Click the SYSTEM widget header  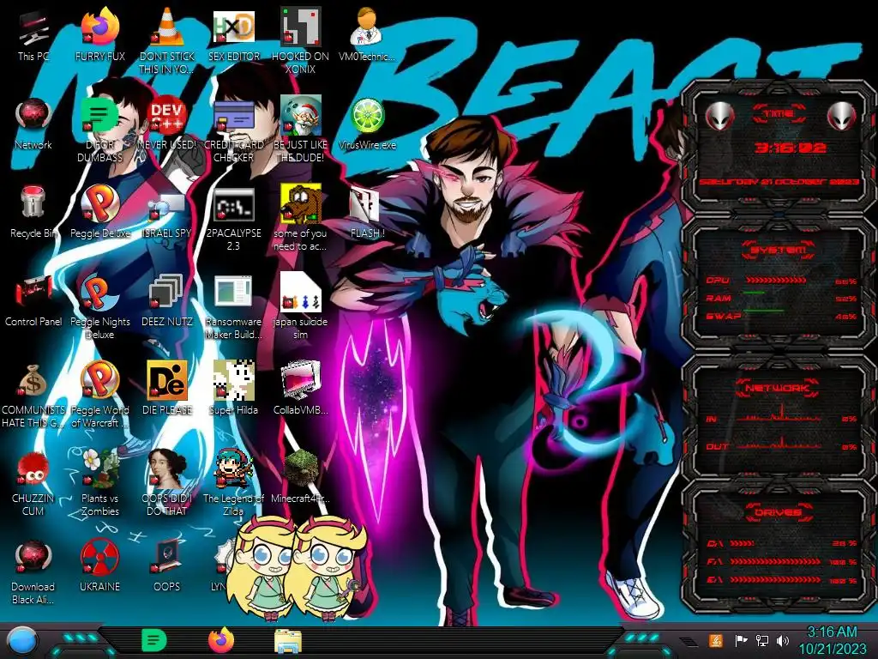click(x=779, y=250)
